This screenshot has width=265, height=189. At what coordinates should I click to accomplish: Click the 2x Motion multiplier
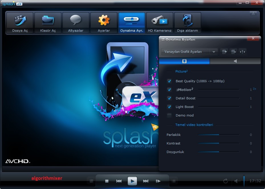(254, 89)
